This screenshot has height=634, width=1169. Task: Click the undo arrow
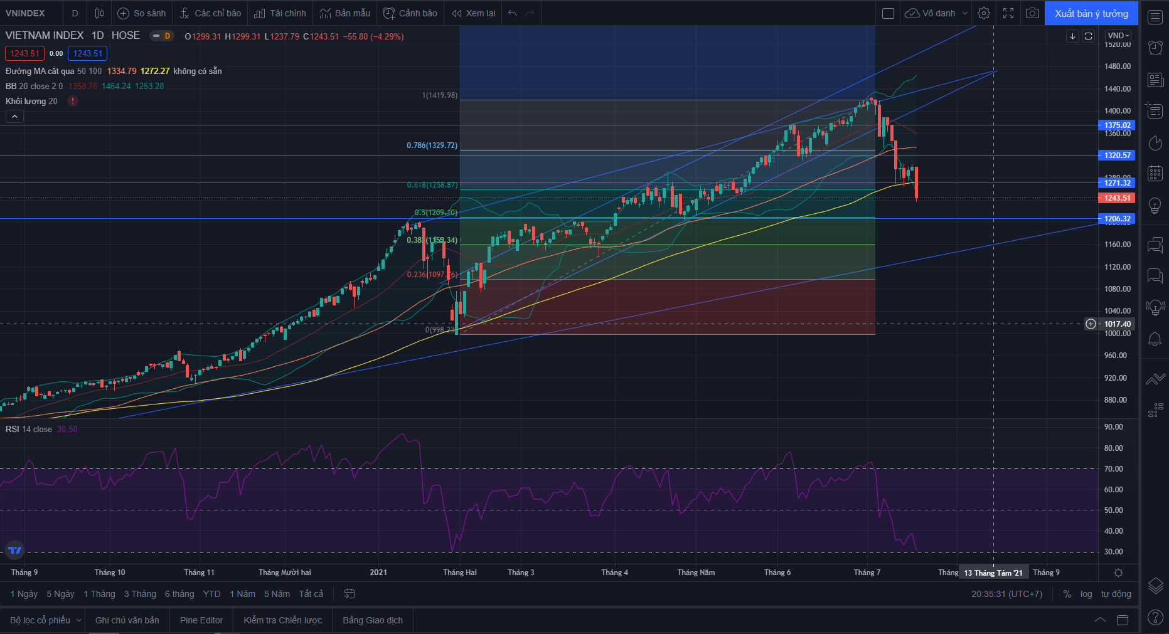pyautogui.click(x=513, y=13)
